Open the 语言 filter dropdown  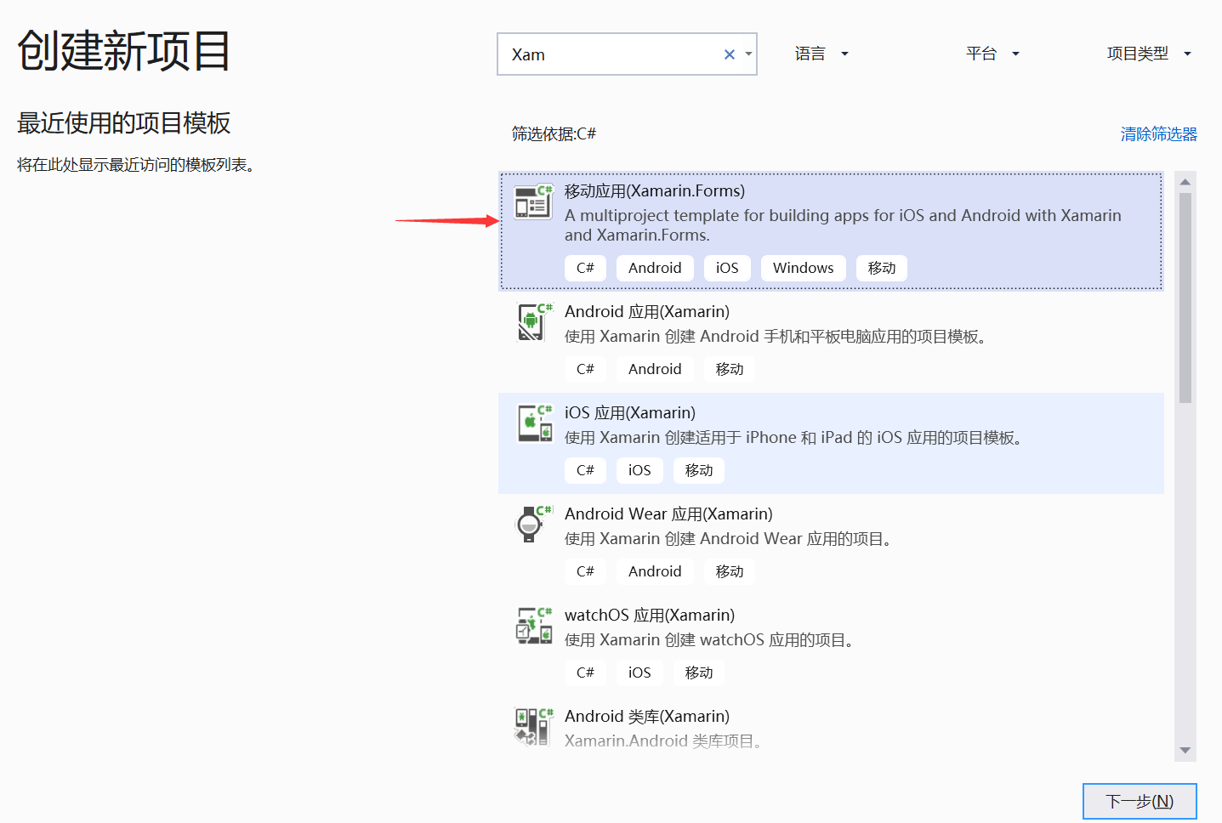822,54
